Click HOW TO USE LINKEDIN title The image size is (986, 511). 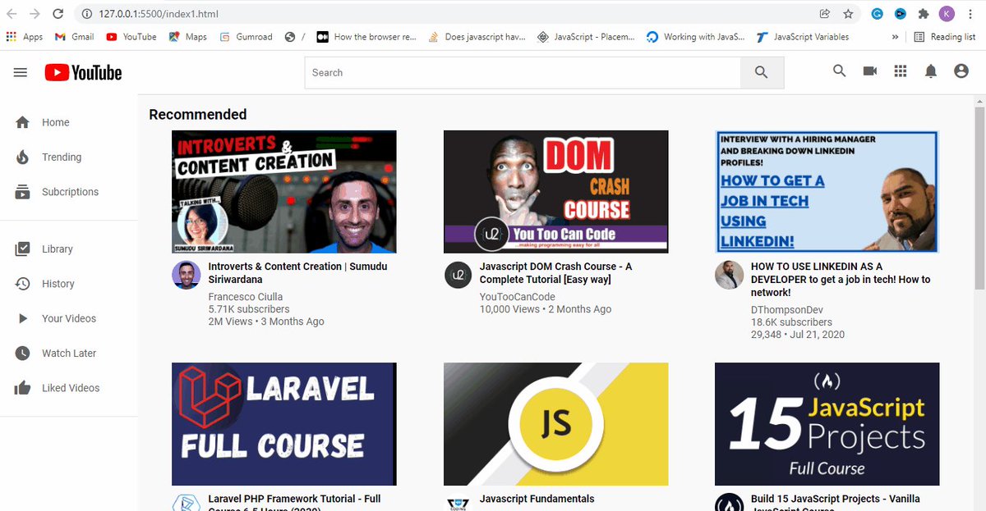pyautogui.click(x=841, y=279)
